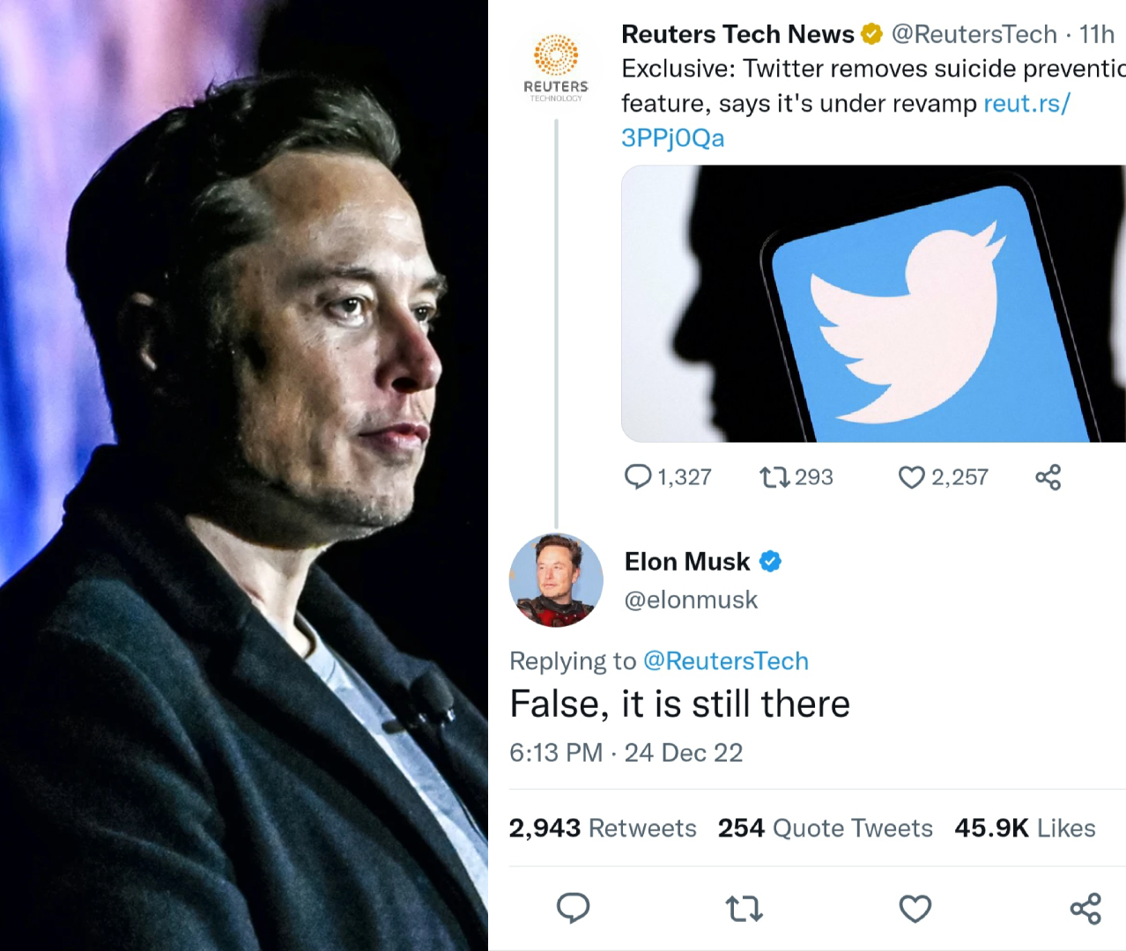Image resolution: width=1126 pixels, height=951 pixels.
Task: View the 2,943 Retweets list
Action: (x=604, y=828)
